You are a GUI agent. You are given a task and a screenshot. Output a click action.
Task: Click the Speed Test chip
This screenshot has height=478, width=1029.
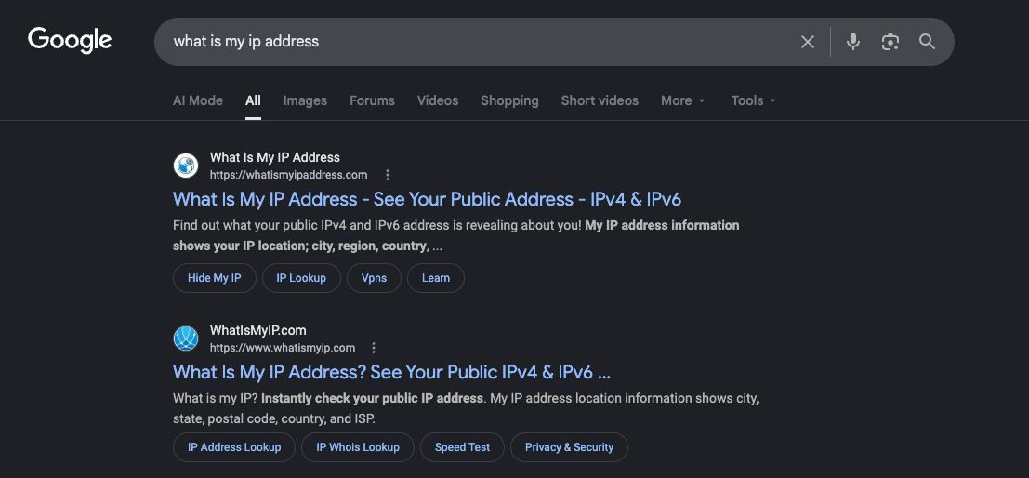click(462, 447)
